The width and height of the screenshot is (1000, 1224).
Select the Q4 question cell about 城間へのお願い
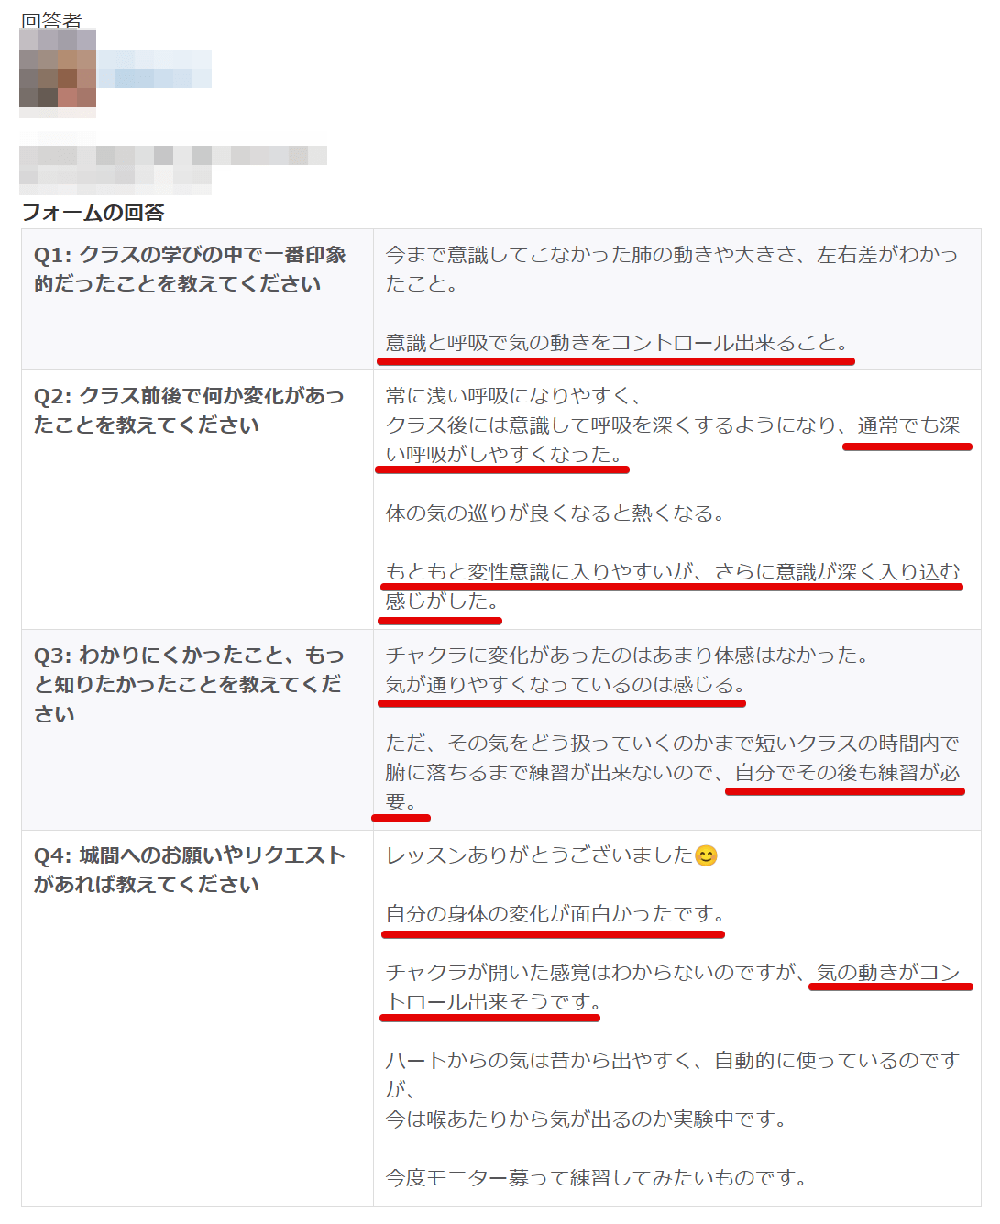[x=197, y=1018]
